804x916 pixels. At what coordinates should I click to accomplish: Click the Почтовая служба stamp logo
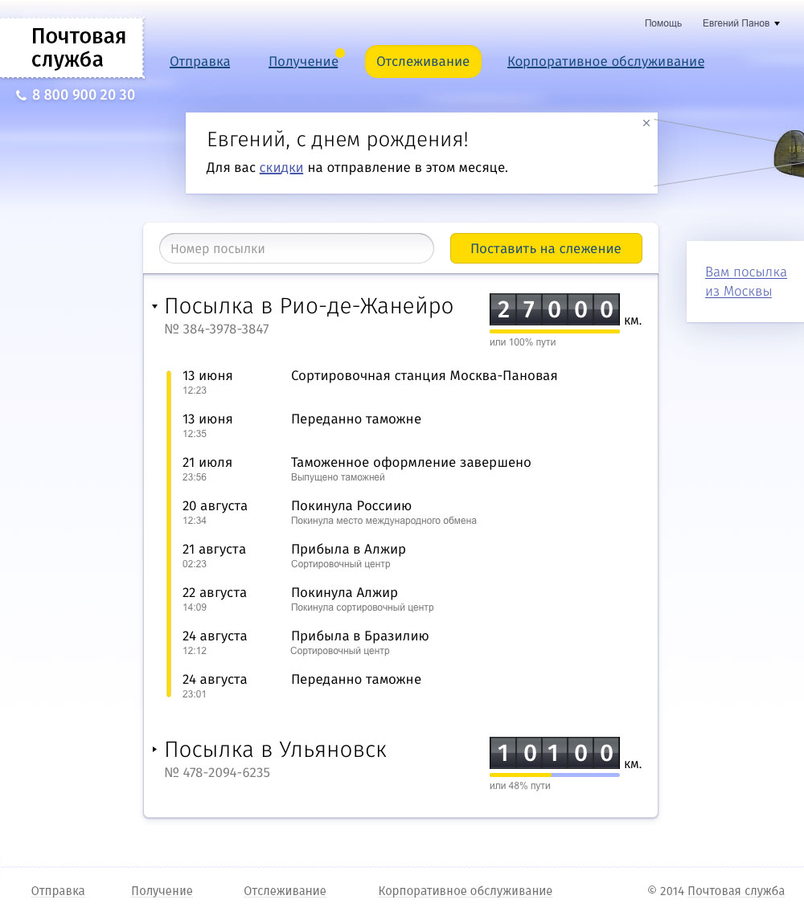pyautogui.click(x=72, y=48)
